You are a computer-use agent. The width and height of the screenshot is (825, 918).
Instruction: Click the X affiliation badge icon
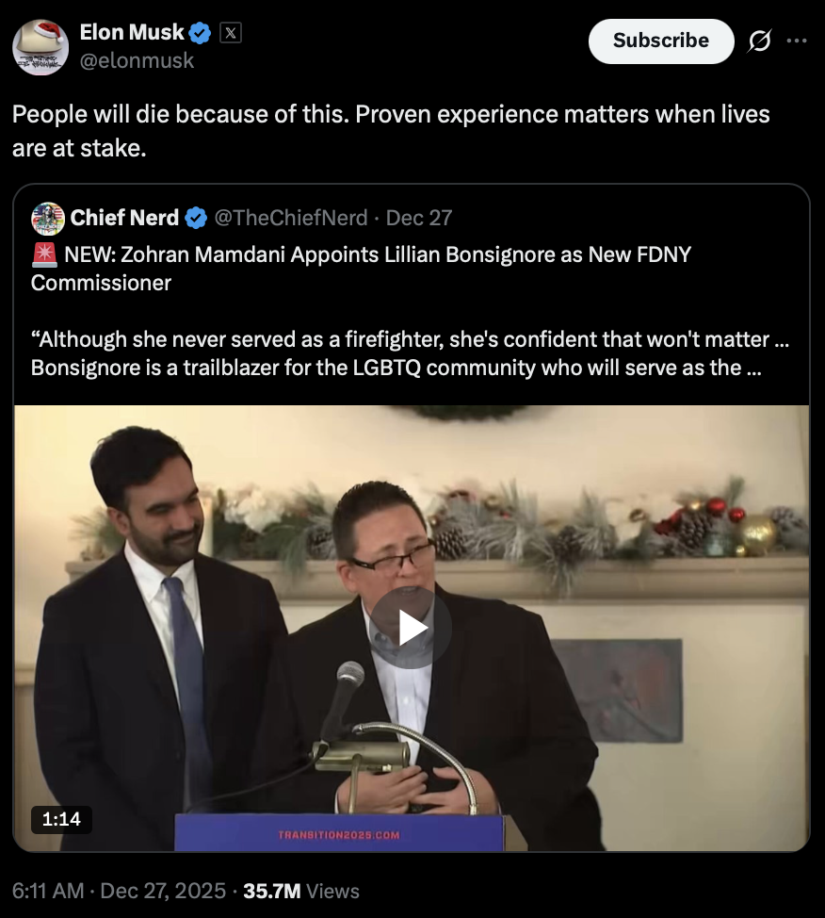(x=231, y=33)
